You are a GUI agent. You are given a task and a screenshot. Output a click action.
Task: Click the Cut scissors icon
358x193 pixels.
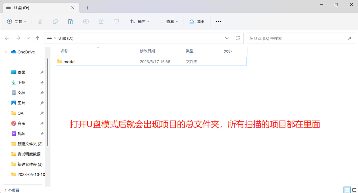[x=40, y=21]
